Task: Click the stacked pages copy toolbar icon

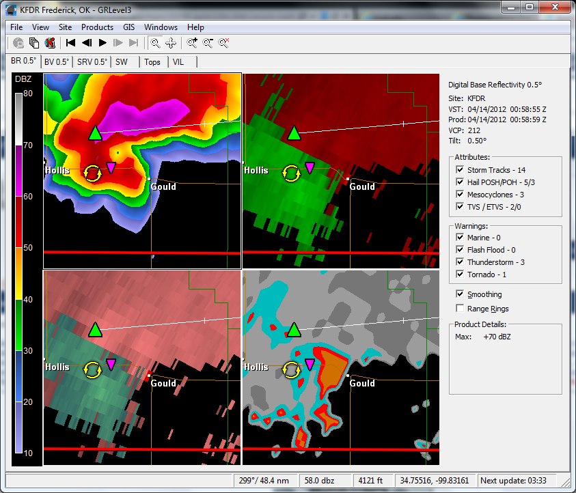Action: coord(34,43)
